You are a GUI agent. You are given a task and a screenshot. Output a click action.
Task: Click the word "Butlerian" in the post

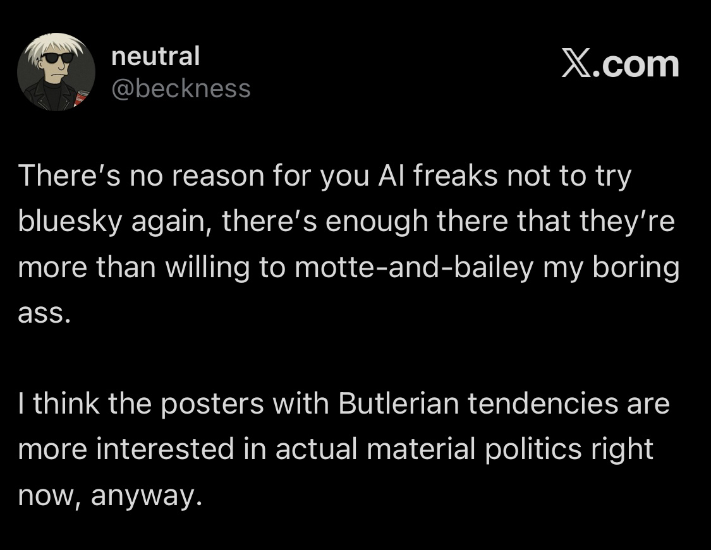click(x=398, y=404)
